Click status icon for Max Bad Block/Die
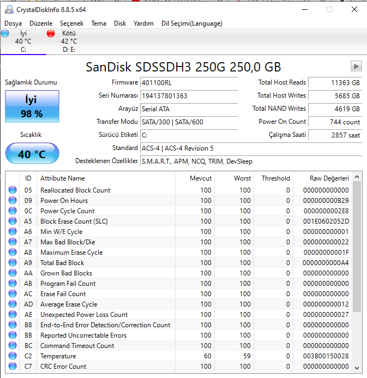367x378 pixels. click(x=13, y=242)
